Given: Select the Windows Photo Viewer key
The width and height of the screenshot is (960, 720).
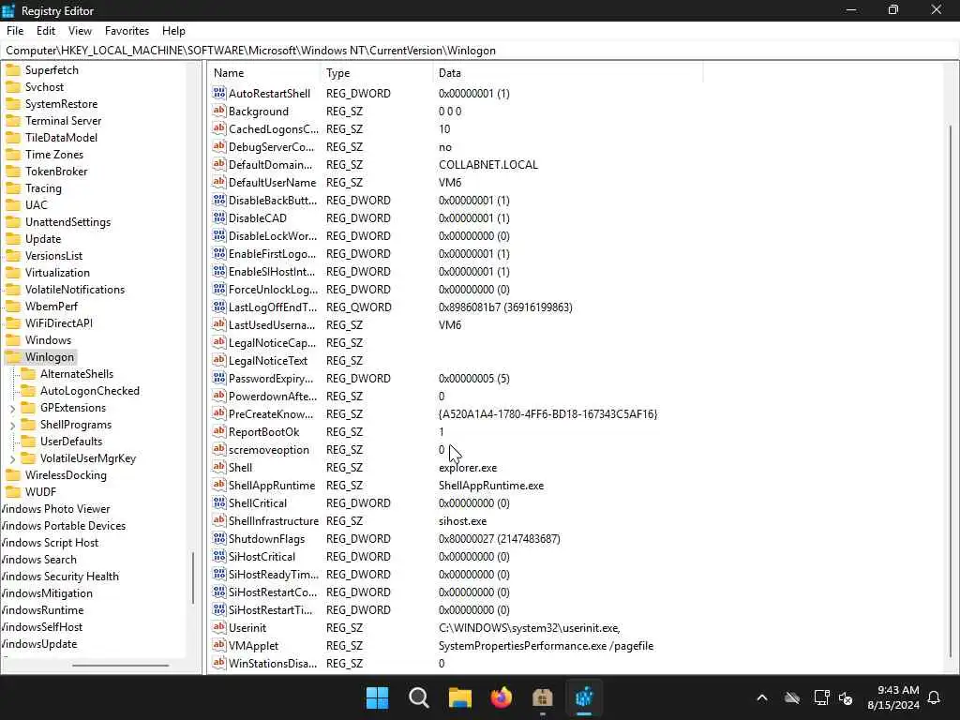Looking at the screenshot, I should click(55, 509).
